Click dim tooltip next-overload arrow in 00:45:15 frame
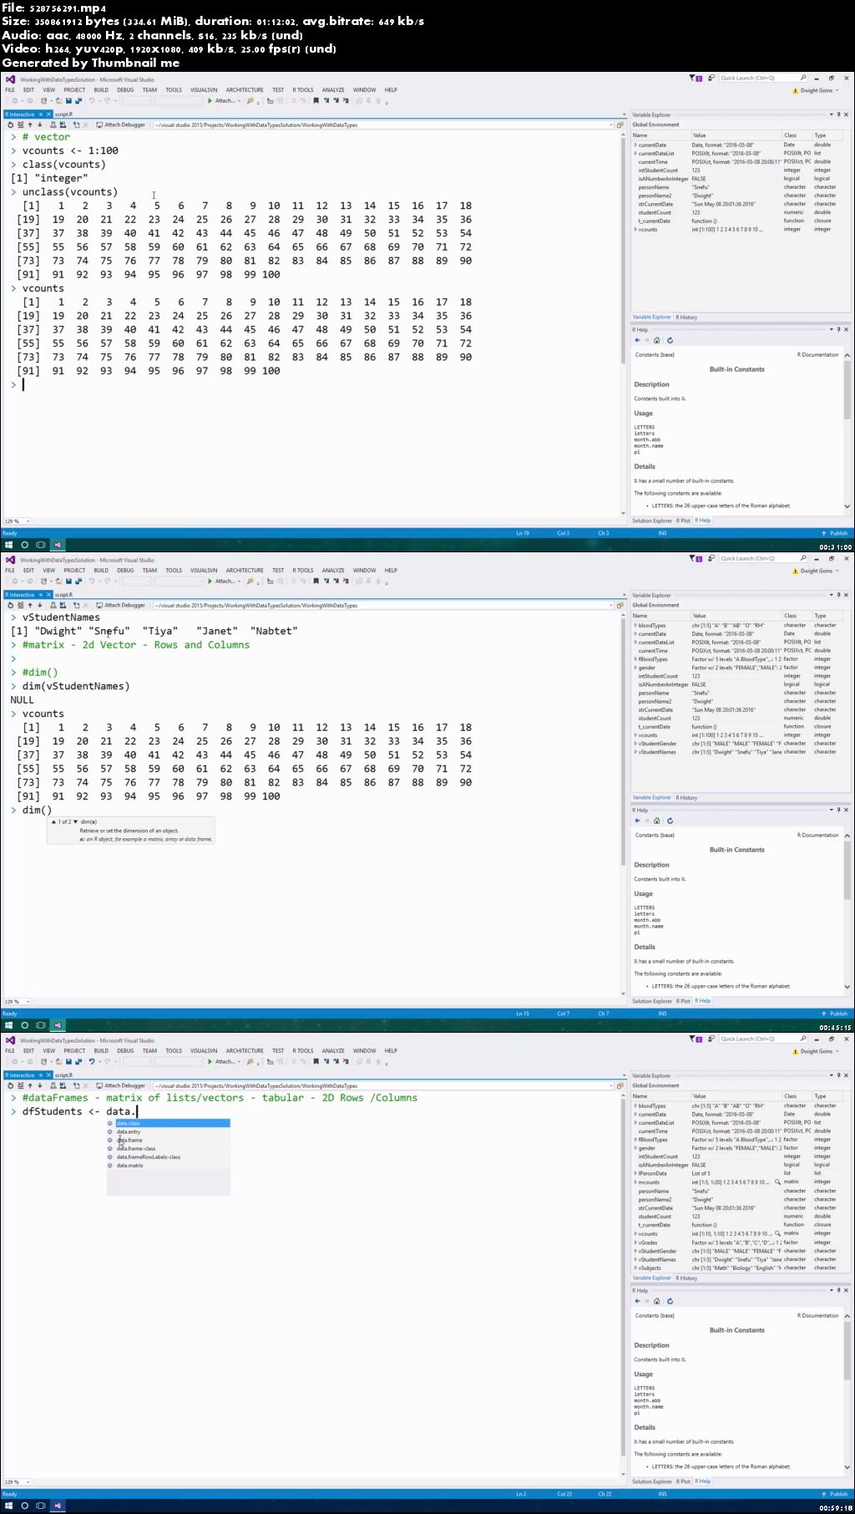The image size is (855, 1514). (x=75, y=822)
